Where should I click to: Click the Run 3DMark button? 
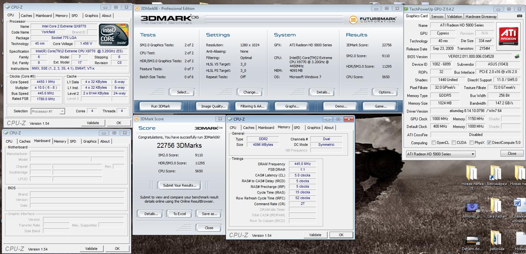pos(160,106)
